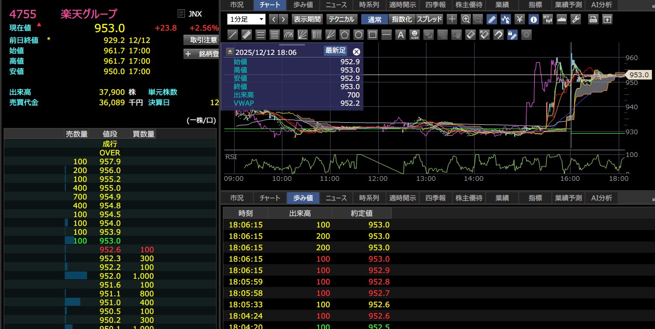Image resolution: width=655 pixels, height=329 pixels.
Task: Pick the rectangle shape tool
Action: pyautogui.click(x=372, y=35)
